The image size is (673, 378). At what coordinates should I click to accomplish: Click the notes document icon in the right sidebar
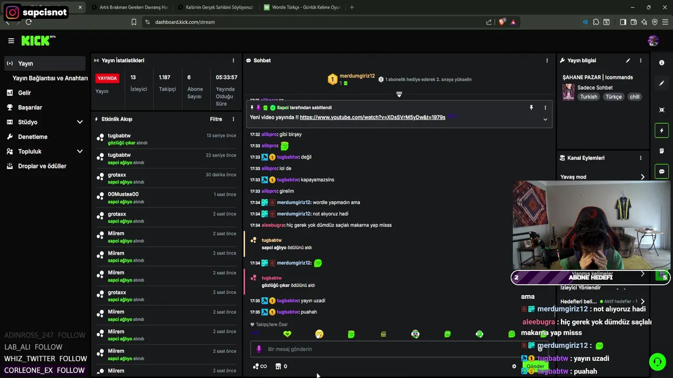[x=661, y=151]
